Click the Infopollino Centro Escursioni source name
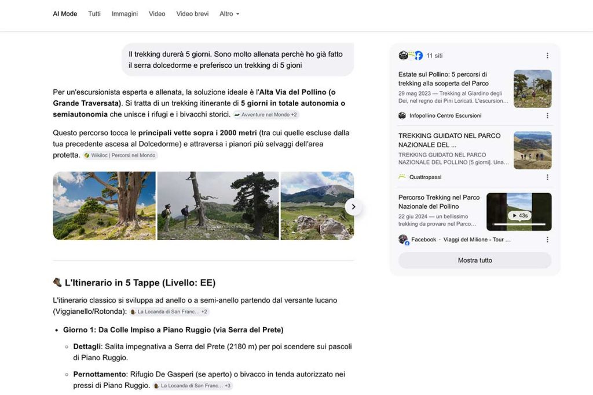The width and height of the screenshot is (593, 395). point(445,115)
